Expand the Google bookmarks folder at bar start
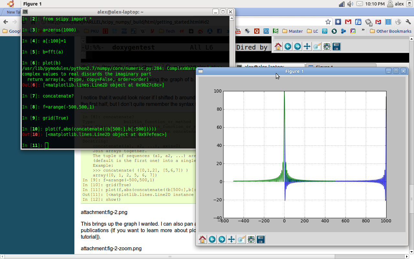The image size is (414, 259). pyautogui.click(x=11, y=31)
